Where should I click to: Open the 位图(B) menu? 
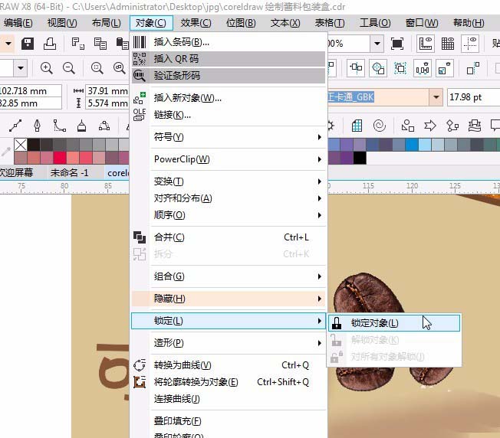click(x=241, y=23)
